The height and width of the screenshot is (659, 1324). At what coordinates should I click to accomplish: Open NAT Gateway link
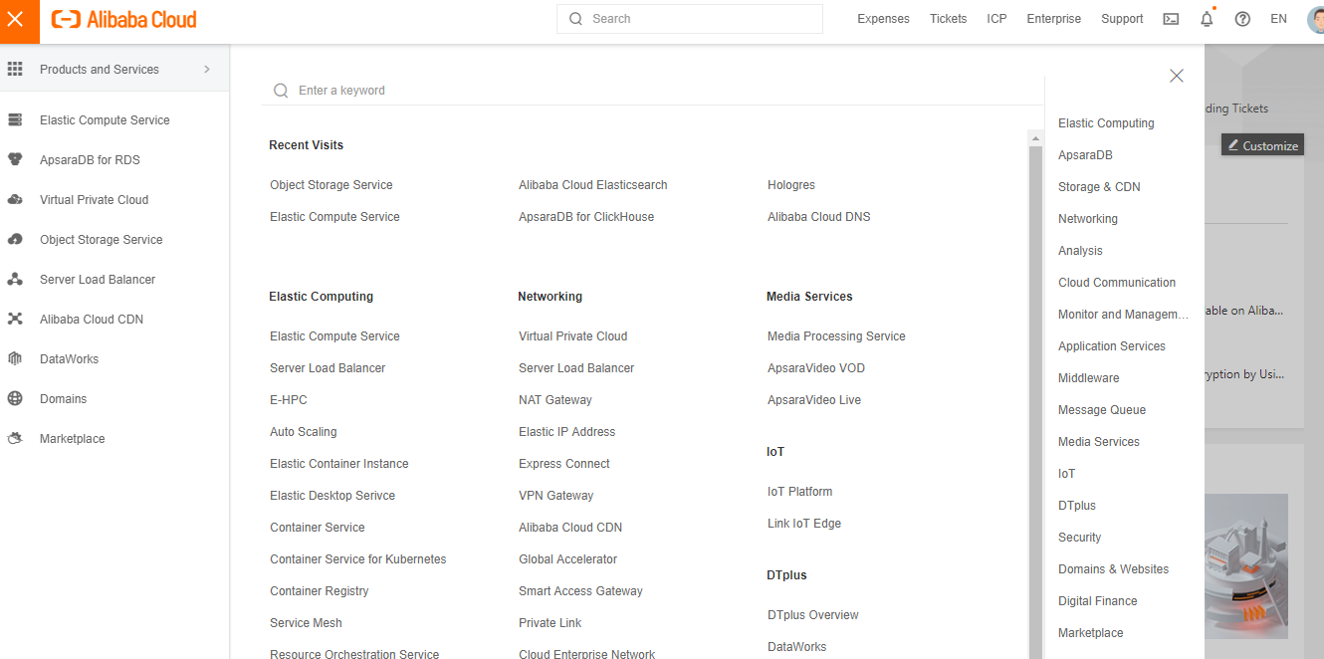point(555,400)
